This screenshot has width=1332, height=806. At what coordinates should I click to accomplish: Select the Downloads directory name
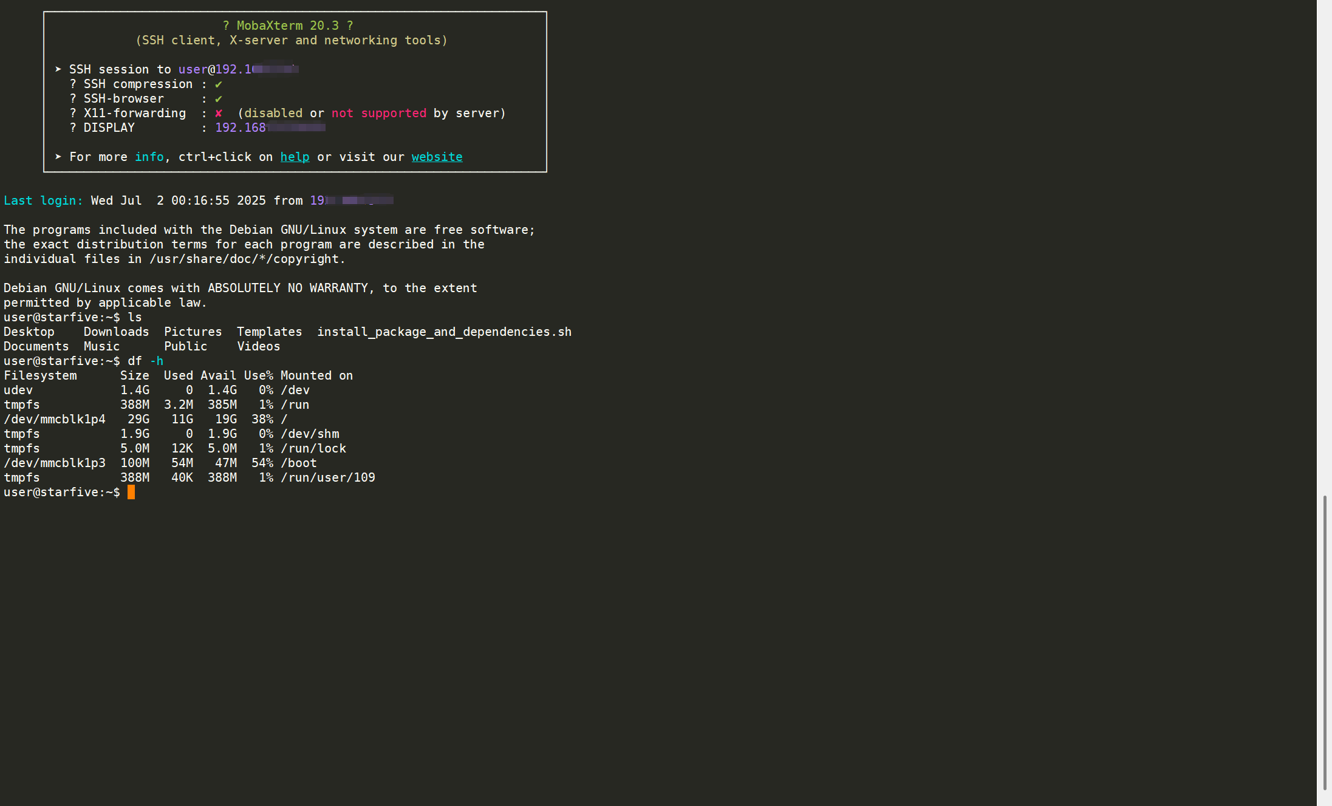coord(116,332)
